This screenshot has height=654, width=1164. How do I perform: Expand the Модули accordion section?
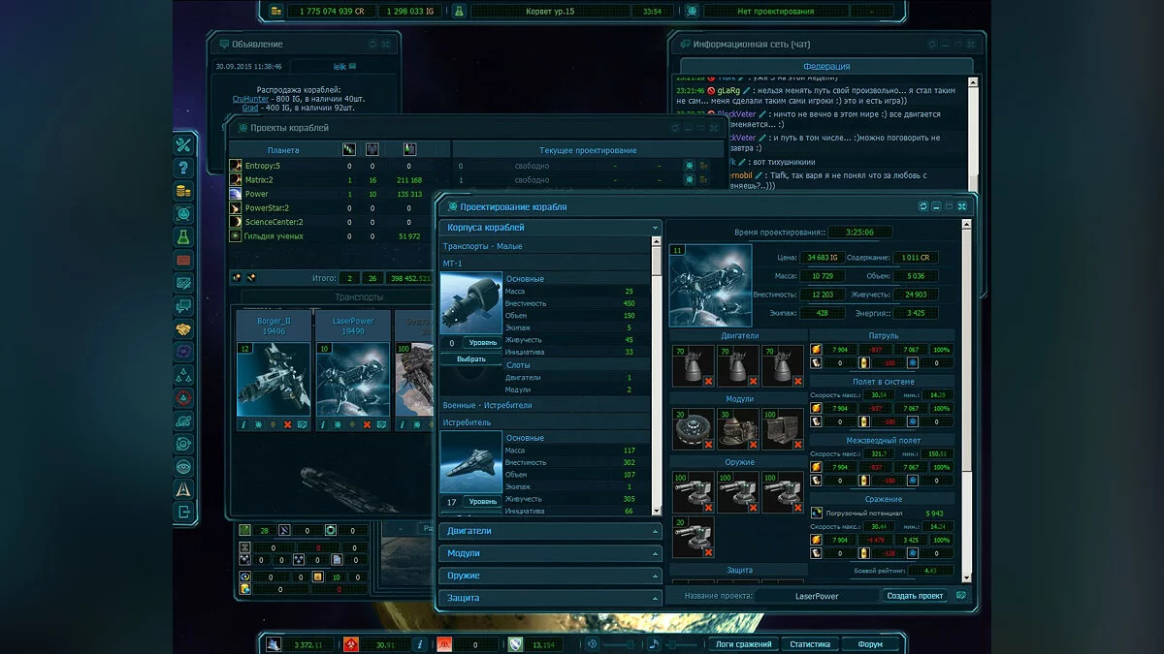click(x=551, y=553)
